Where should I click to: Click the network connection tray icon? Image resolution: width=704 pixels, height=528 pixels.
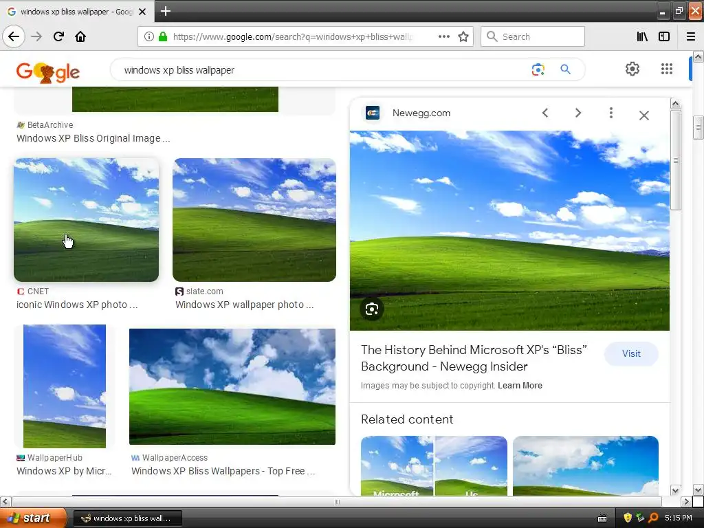point(640,518)
